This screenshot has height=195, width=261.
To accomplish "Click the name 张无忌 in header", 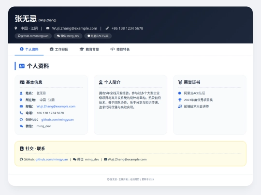I will click(26, 19).
